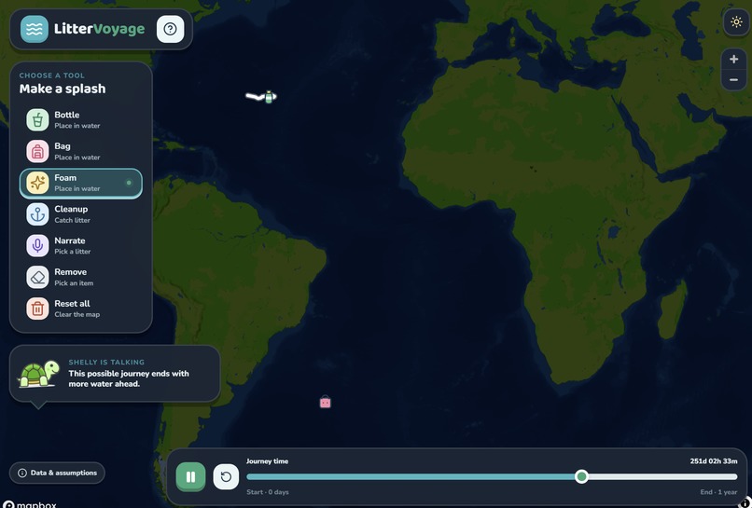
Task: Select the Foam tool
Action: [x=80, y=183]
